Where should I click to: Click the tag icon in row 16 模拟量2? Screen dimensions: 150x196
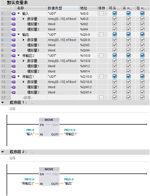[13, 92]
